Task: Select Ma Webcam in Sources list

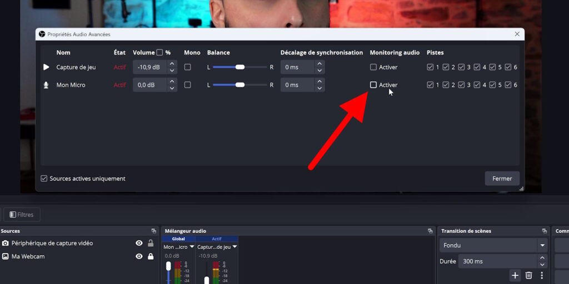Action: pyautogui.click(x=28, y=256)
